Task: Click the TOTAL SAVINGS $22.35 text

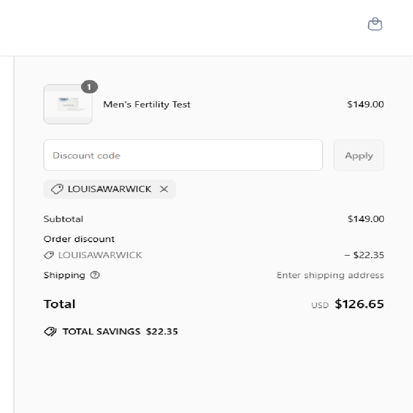Action: point(120,331)
